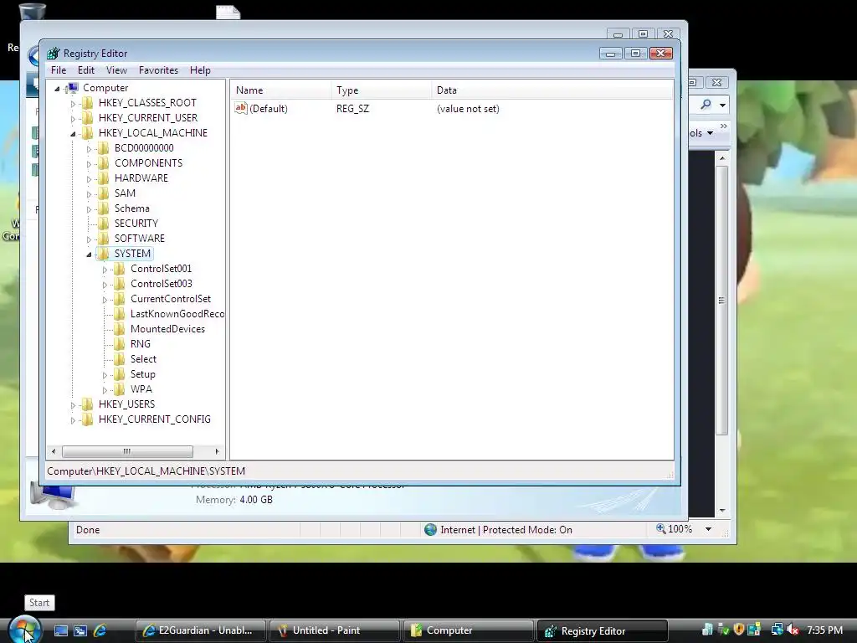Image resolution: width=857 pixels, height=643 pixels.
Task: Select the HKEY_CURRENT_USER folder icon
Action: 87,118
